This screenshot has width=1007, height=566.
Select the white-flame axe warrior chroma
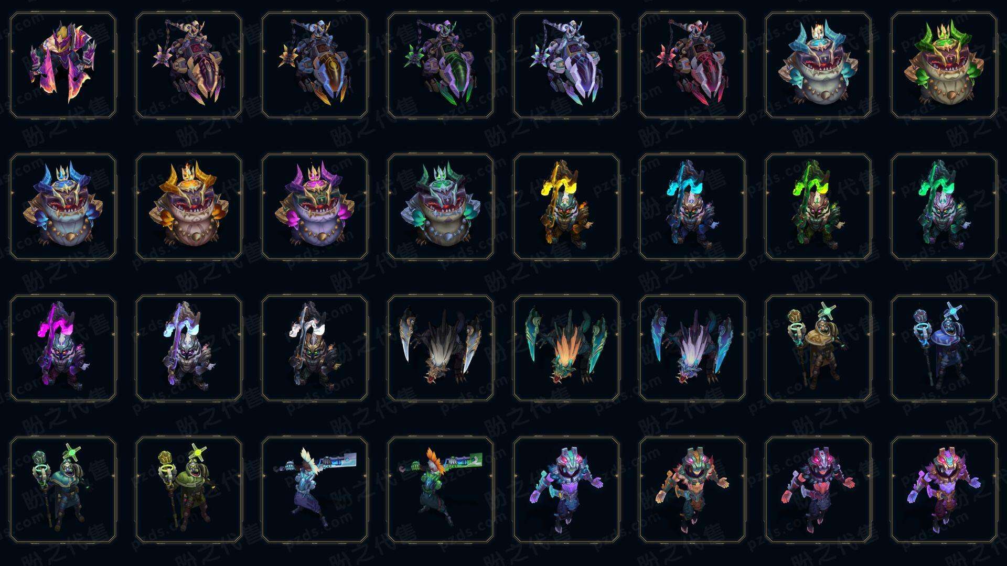pos(315,348)
